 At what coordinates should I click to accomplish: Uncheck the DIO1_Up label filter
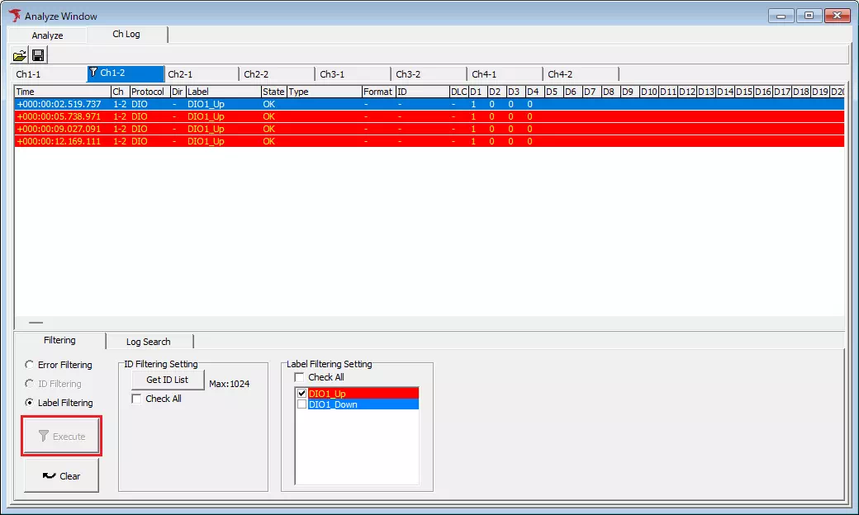[301, 394]
